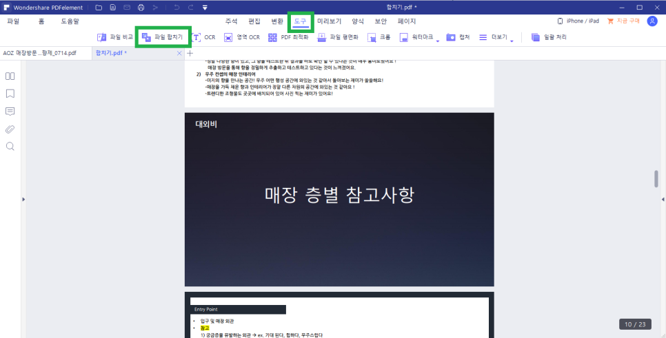Expand the quick access toolbar dropdown arrow
Viewport: 666px width, 338px height.
pos(205,8)
